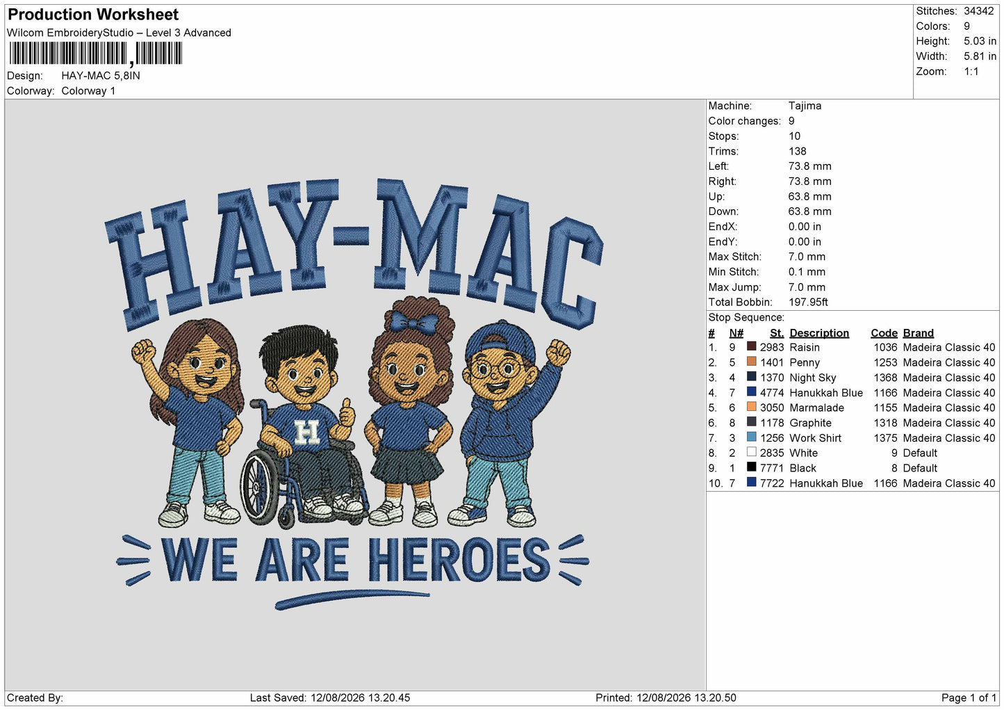Click the Penny color swatch
The image size is (1004, 710).
click(x=751, y=362)
